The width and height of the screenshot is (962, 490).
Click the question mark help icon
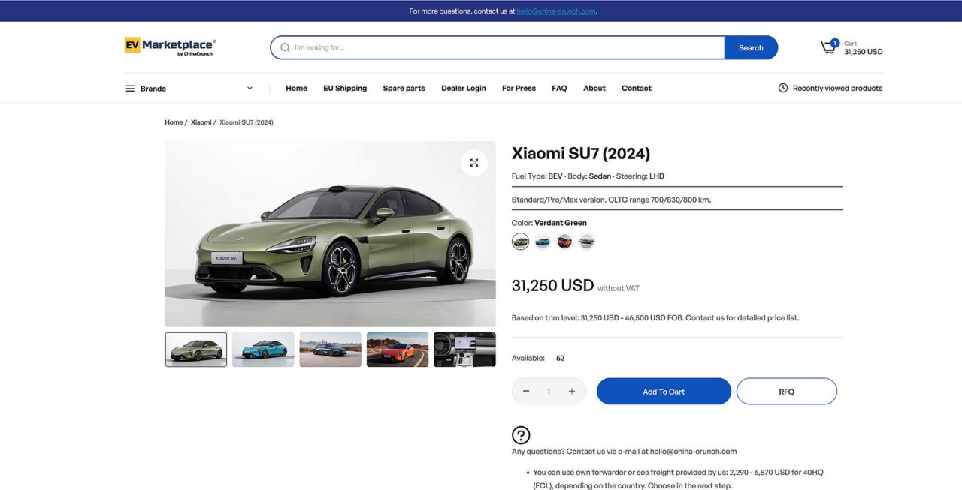pos(521,435)
